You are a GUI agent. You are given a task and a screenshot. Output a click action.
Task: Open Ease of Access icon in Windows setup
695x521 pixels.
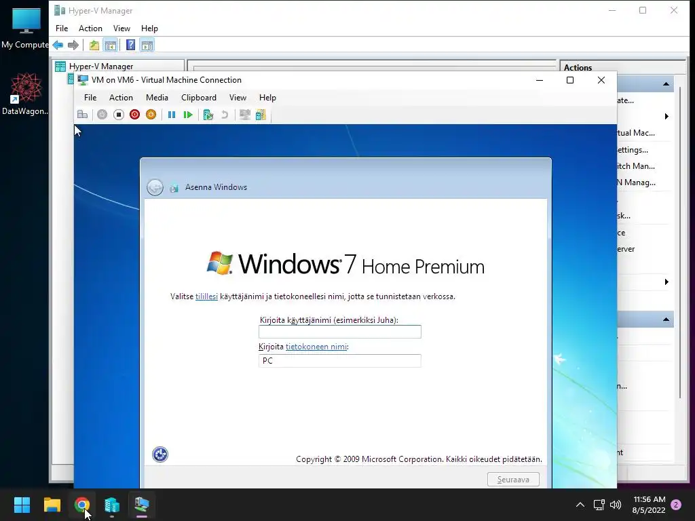click(160, 454)
